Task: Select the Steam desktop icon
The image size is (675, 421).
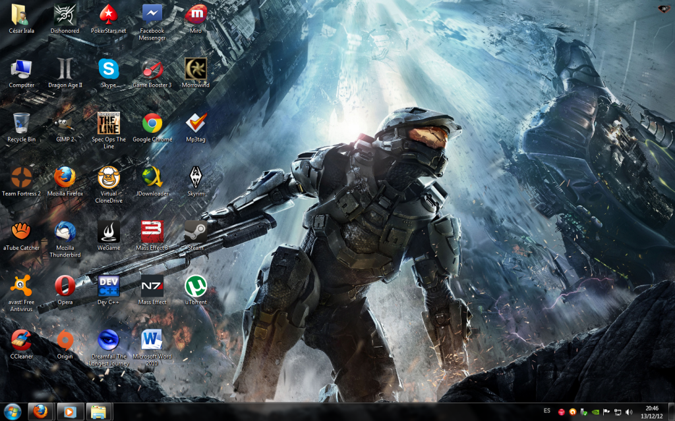Action: coord(195,232)
